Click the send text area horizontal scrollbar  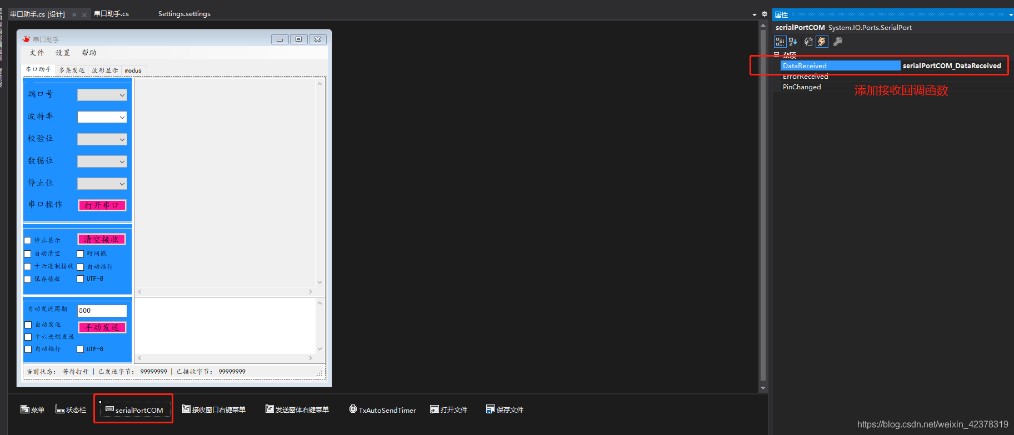[225, 358]
